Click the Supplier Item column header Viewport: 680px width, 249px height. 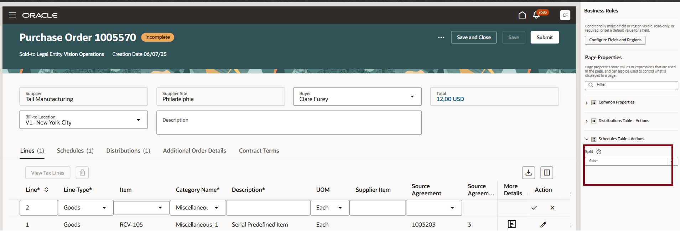click(373, 190)
